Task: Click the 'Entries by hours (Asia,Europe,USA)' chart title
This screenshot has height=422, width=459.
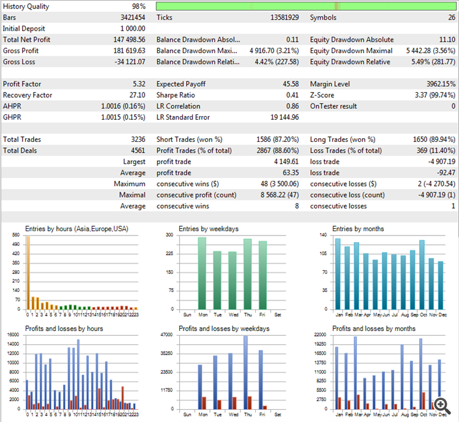Action: click(x=76, y=229)
